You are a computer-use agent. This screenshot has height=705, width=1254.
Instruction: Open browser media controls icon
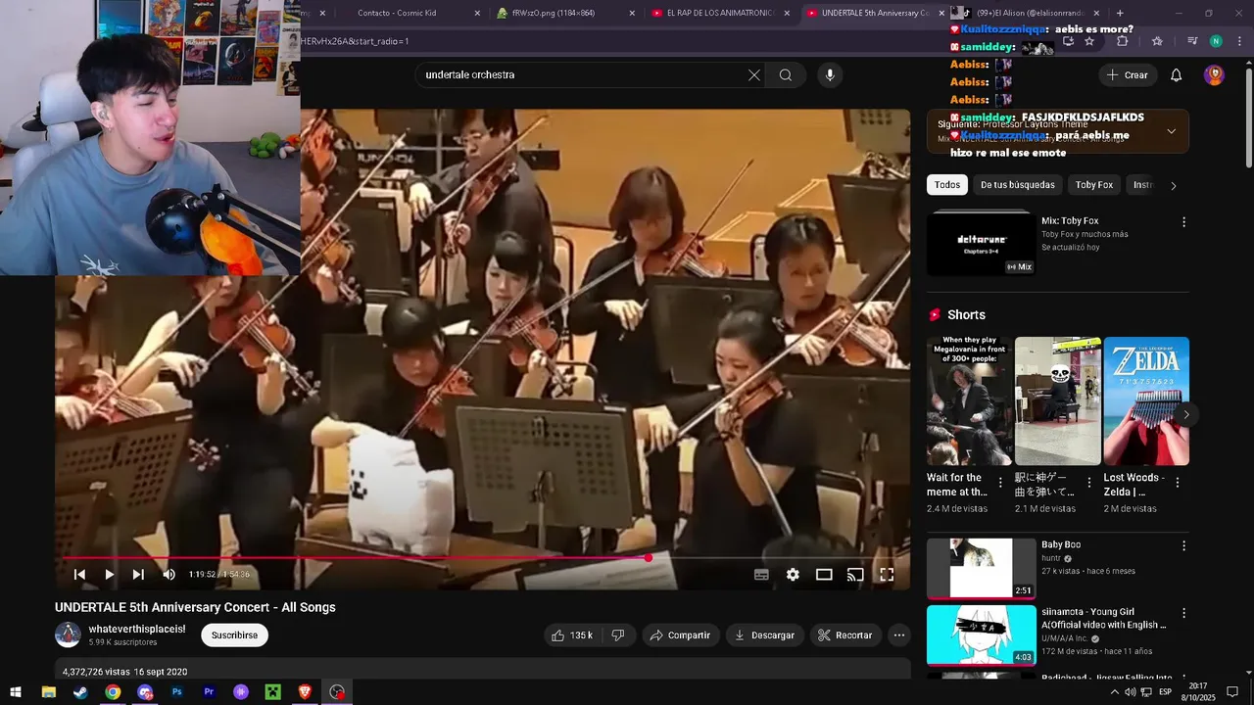pyautogui.click(x=1192, y=41)
